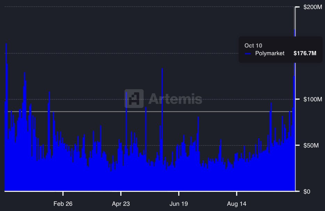The width and height of the screenshot is (325, 211).
Task: Click the blue Polymarket legend marker in tooltip
Action: 248,54
